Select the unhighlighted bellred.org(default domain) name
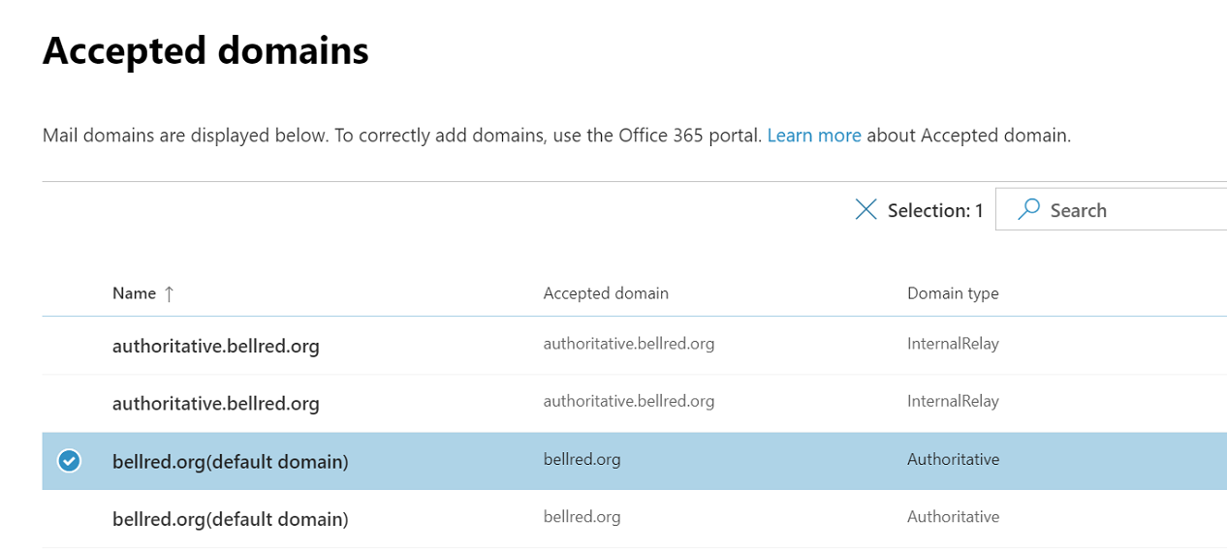Screen dimensions: 1227x550 click(x=231, y=519)
